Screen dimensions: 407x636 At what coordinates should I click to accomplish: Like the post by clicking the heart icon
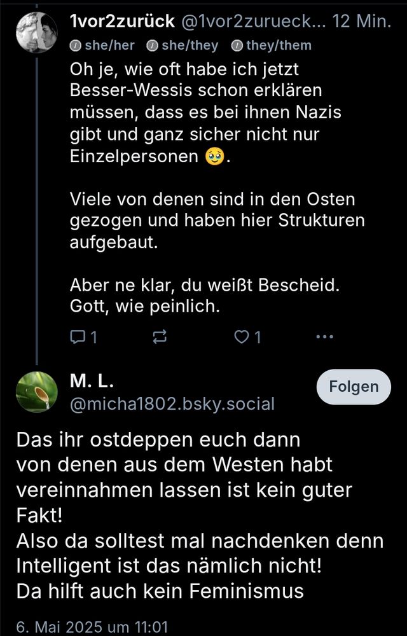click(243, 337)
